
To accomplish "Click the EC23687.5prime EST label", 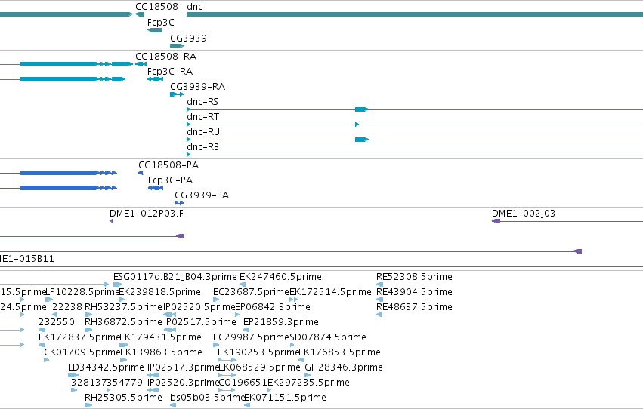I will [x=251, y=292].
